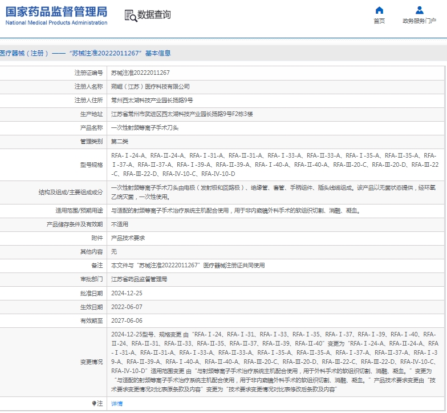Select registration number 苏械注准20222011267 value cell
The width and height of the screenshot is (447, 413).
tap(140, 73)
